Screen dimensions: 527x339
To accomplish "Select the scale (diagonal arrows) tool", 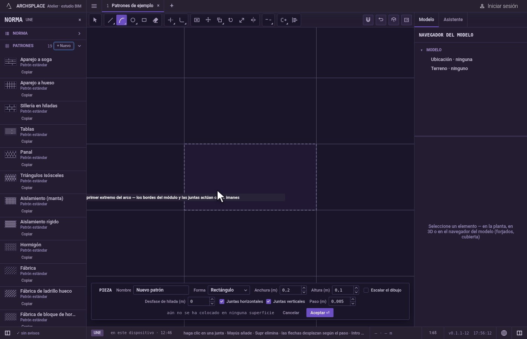I will pos(242,20).
